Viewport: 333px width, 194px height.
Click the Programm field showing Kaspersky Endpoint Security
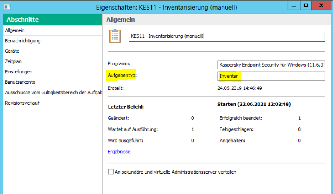coord(271,65)
